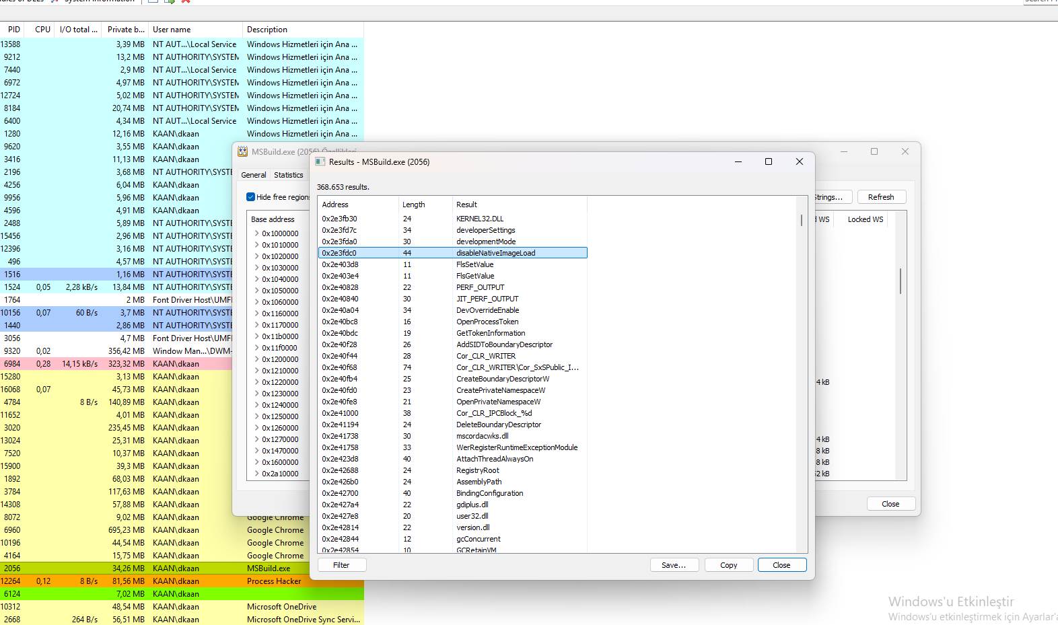Maximize the Results window
The image size is (1058, 625).
coord(769,161)
